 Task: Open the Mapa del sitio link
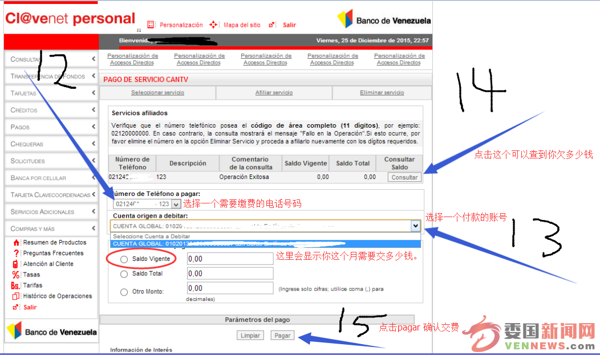click(x=242, y=25)
